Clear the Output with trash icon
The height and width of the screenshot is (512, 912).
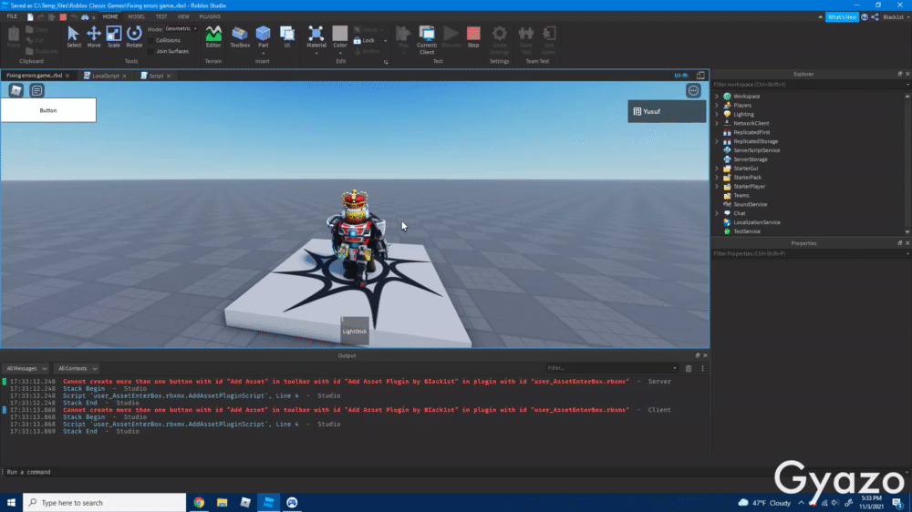click(x=689, y=368)
